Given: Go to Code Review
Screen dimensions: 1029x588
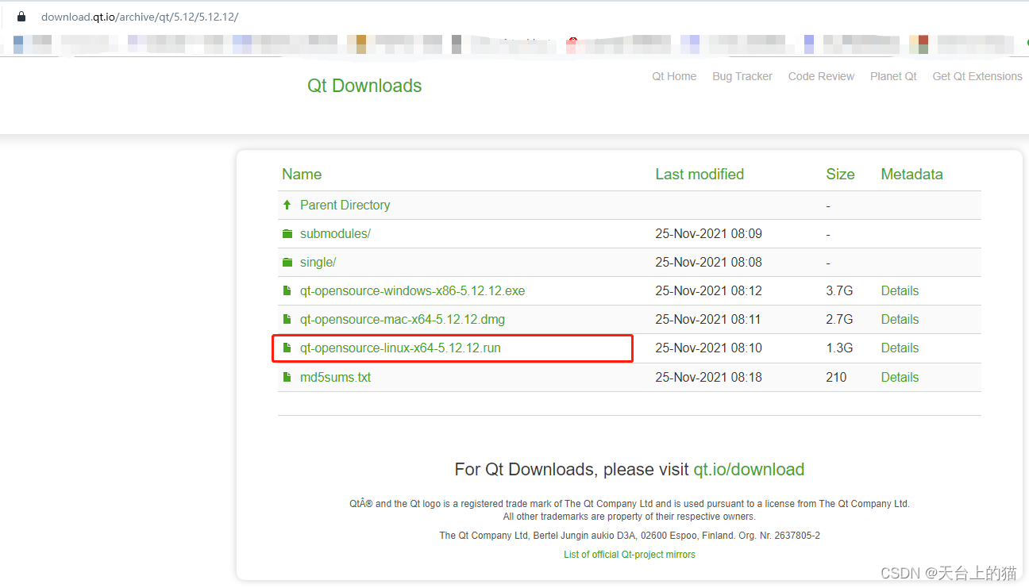Looking at the screenshot, I should 821,76.
